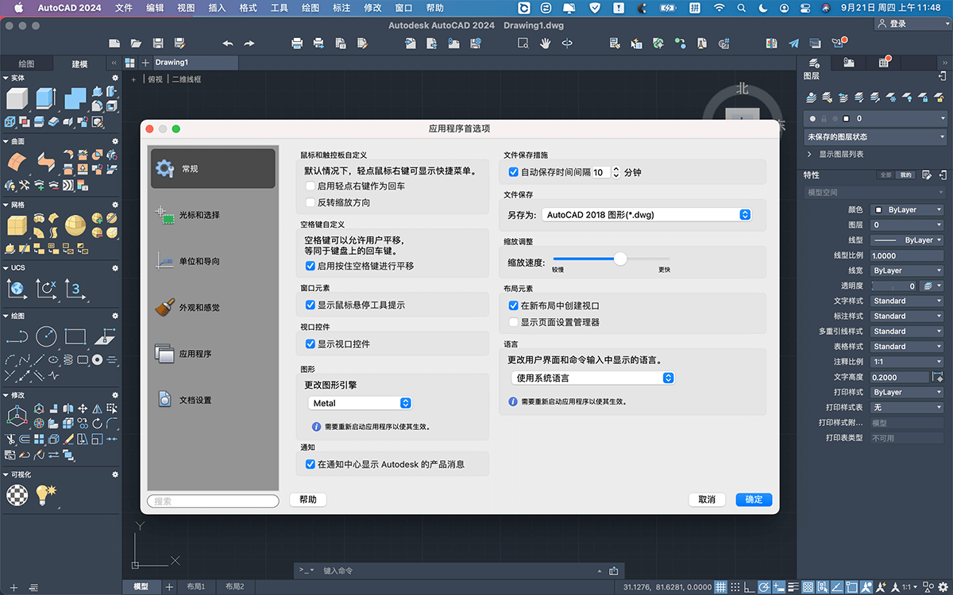Click the 实体 panel settings gear

coord(114,78)
